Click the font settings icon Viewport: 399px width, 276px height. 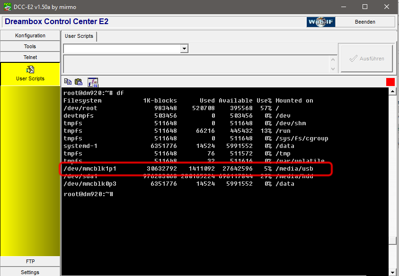[x=93, y=82]
